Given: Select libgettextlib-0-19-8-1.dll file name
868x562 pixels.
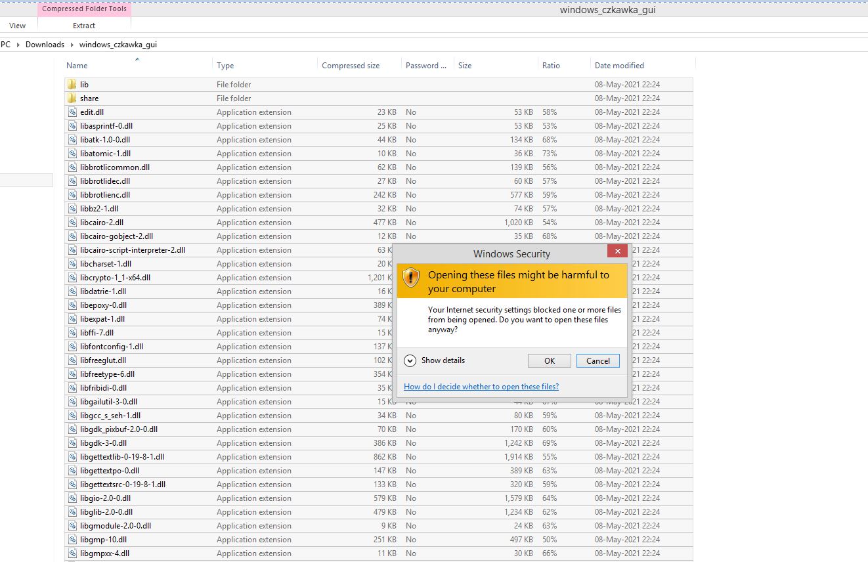Looking at the screenshot, I should point(122,457).
